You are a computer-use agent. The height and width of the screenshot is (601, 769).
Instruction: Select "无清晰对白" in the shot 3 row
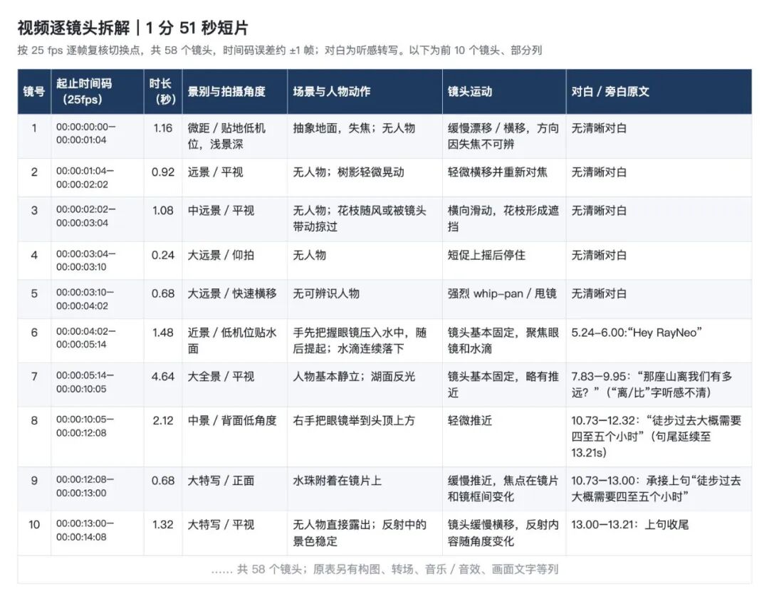[599, 211]
